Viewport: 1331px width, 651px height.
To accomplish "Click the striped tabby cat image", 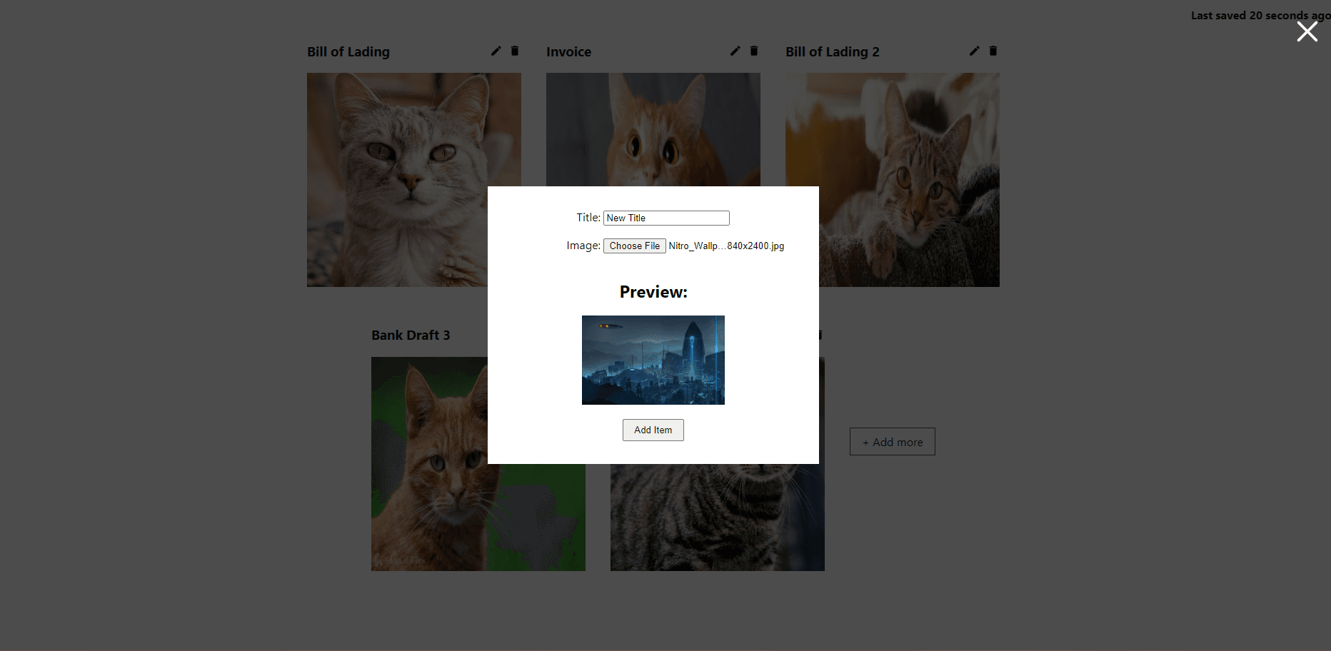I will pyautogui.click(x=718, y=518).
